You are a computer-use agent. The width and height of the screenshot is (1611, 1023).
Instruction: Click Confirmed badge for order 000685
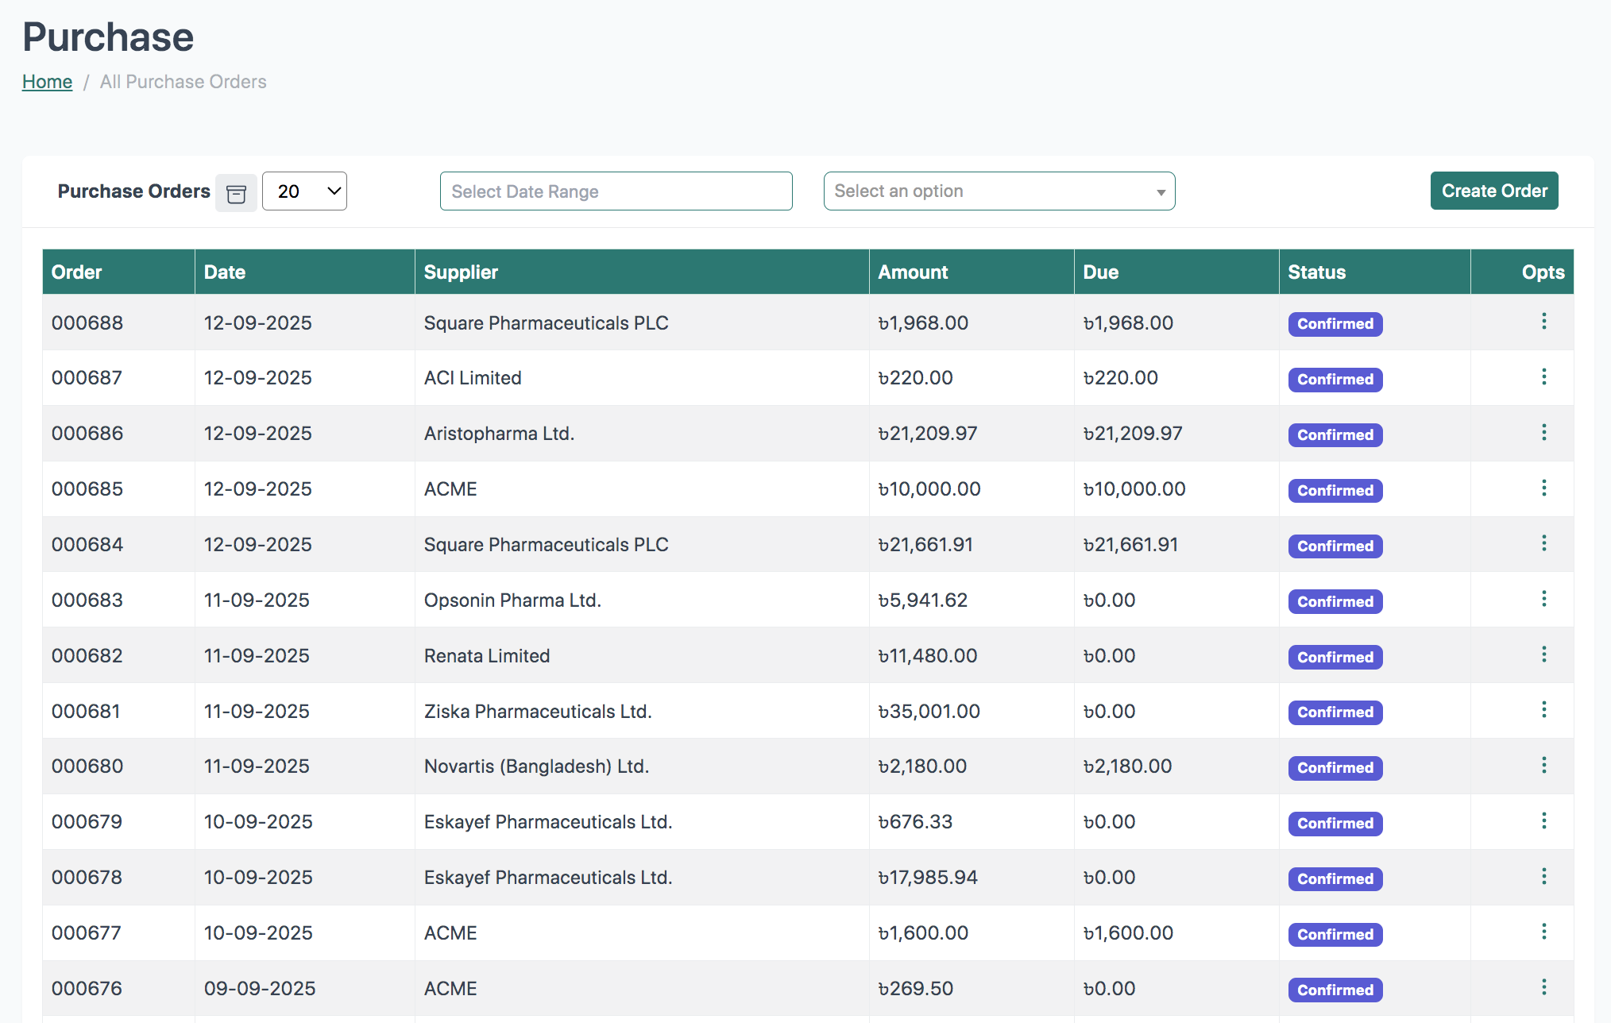point(1335,490)
